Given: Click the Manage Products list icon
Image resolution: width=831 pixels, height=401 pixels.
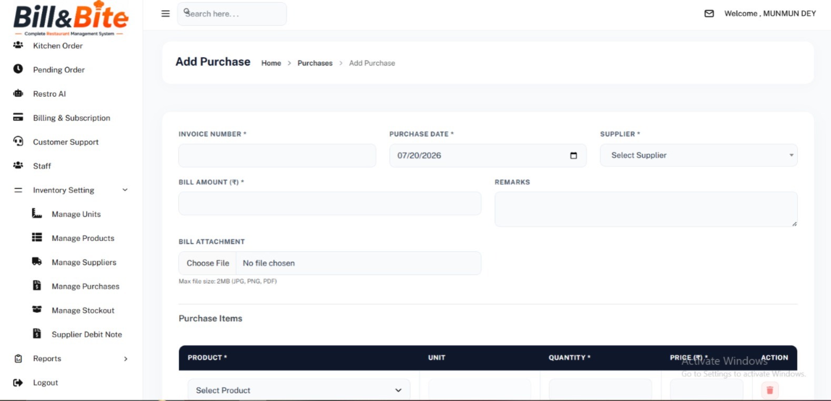Looking at the screenshot, I should (x=37, y=237).
